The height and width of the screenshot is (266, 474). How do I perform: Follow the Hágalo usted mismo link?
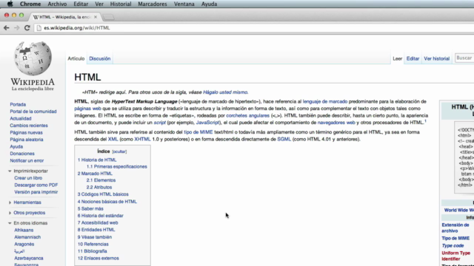[225, 92]
